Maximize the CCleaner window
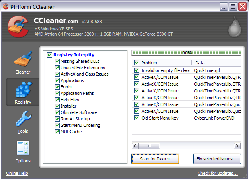Viewport: 249px width, 180px height. pyautogui.click(x=233, y=7)
